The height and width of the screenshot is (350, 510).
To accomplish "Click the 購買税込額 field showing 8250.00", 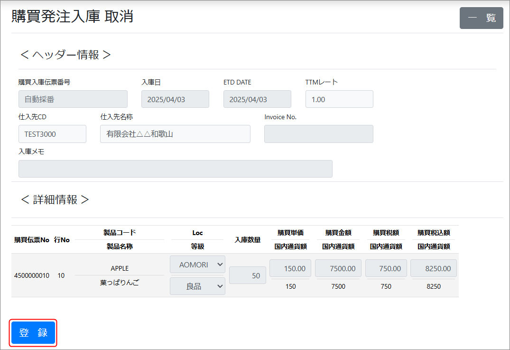I will click(x=433, y=268).
